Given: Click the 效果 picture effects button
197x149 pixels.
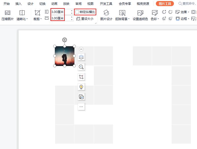Looking at the screenshot, I should point(181,12).
